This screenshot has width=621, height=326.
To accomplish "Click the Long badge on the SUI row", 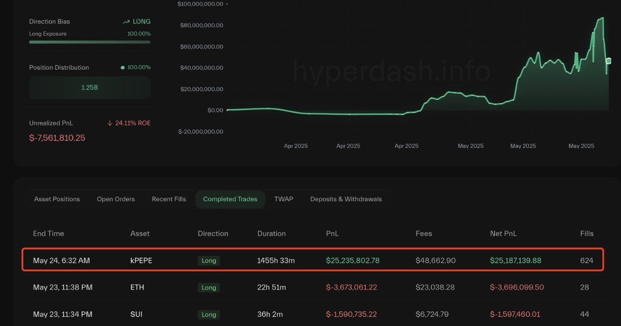I will [209, 315].
